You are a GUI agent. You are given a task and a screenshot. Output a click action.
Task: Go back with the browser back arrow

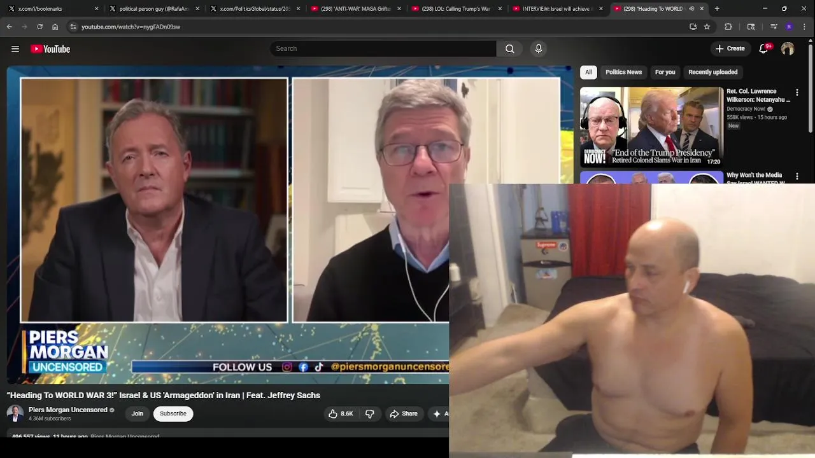click(9, 27)
